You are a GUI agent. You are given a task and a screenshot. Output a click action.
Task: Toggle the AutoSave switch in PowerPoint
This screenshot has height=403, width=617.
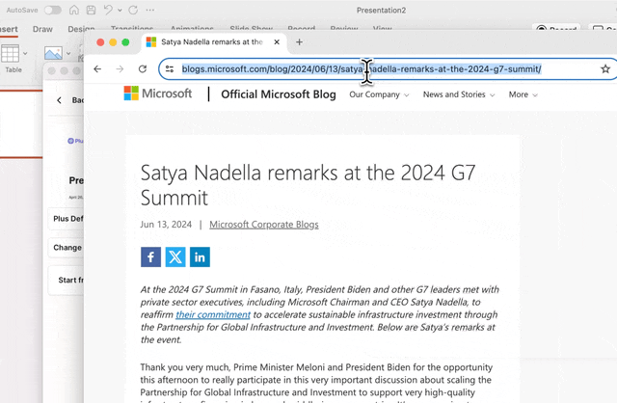52,10
